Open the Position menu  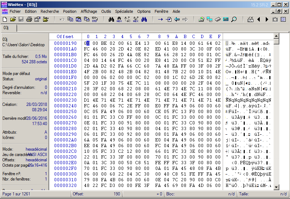tap(70, 11)
